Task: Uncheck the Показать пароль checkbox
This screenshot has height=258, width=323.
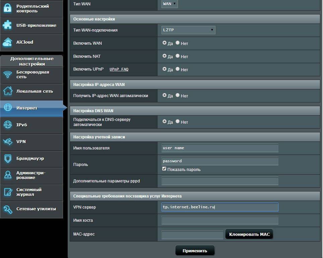Action: (164, 169)
